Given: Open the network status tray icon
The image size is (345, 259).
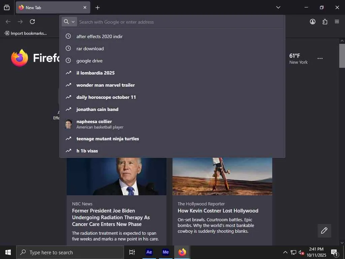Looking at the screenshot, I should coord(293,252).
